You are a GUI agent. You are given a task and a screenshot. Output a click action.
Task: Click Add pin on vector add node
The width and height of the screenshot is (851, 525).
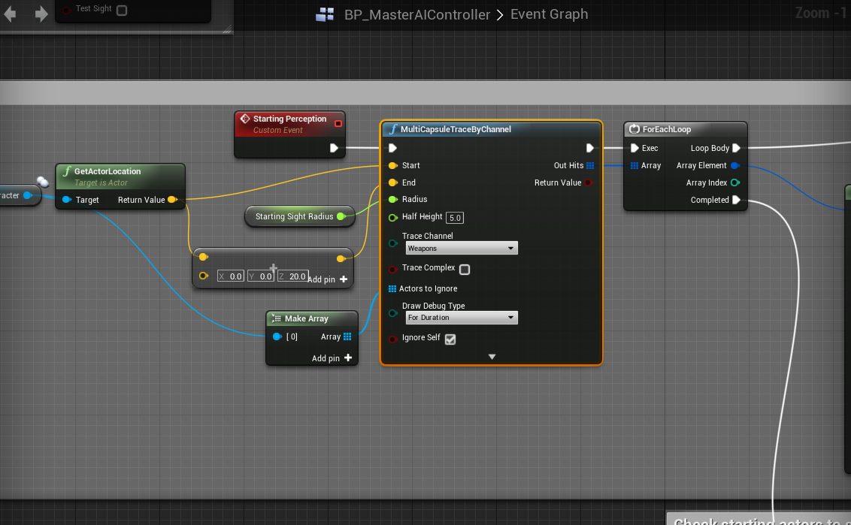pos(328,279)
